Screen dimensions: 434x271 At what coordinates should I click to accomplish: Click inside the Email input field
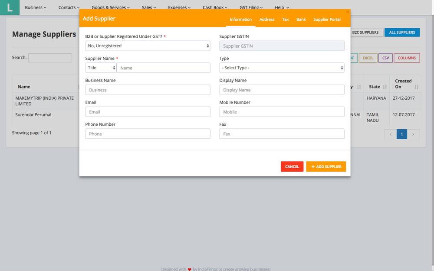[148, 111]
